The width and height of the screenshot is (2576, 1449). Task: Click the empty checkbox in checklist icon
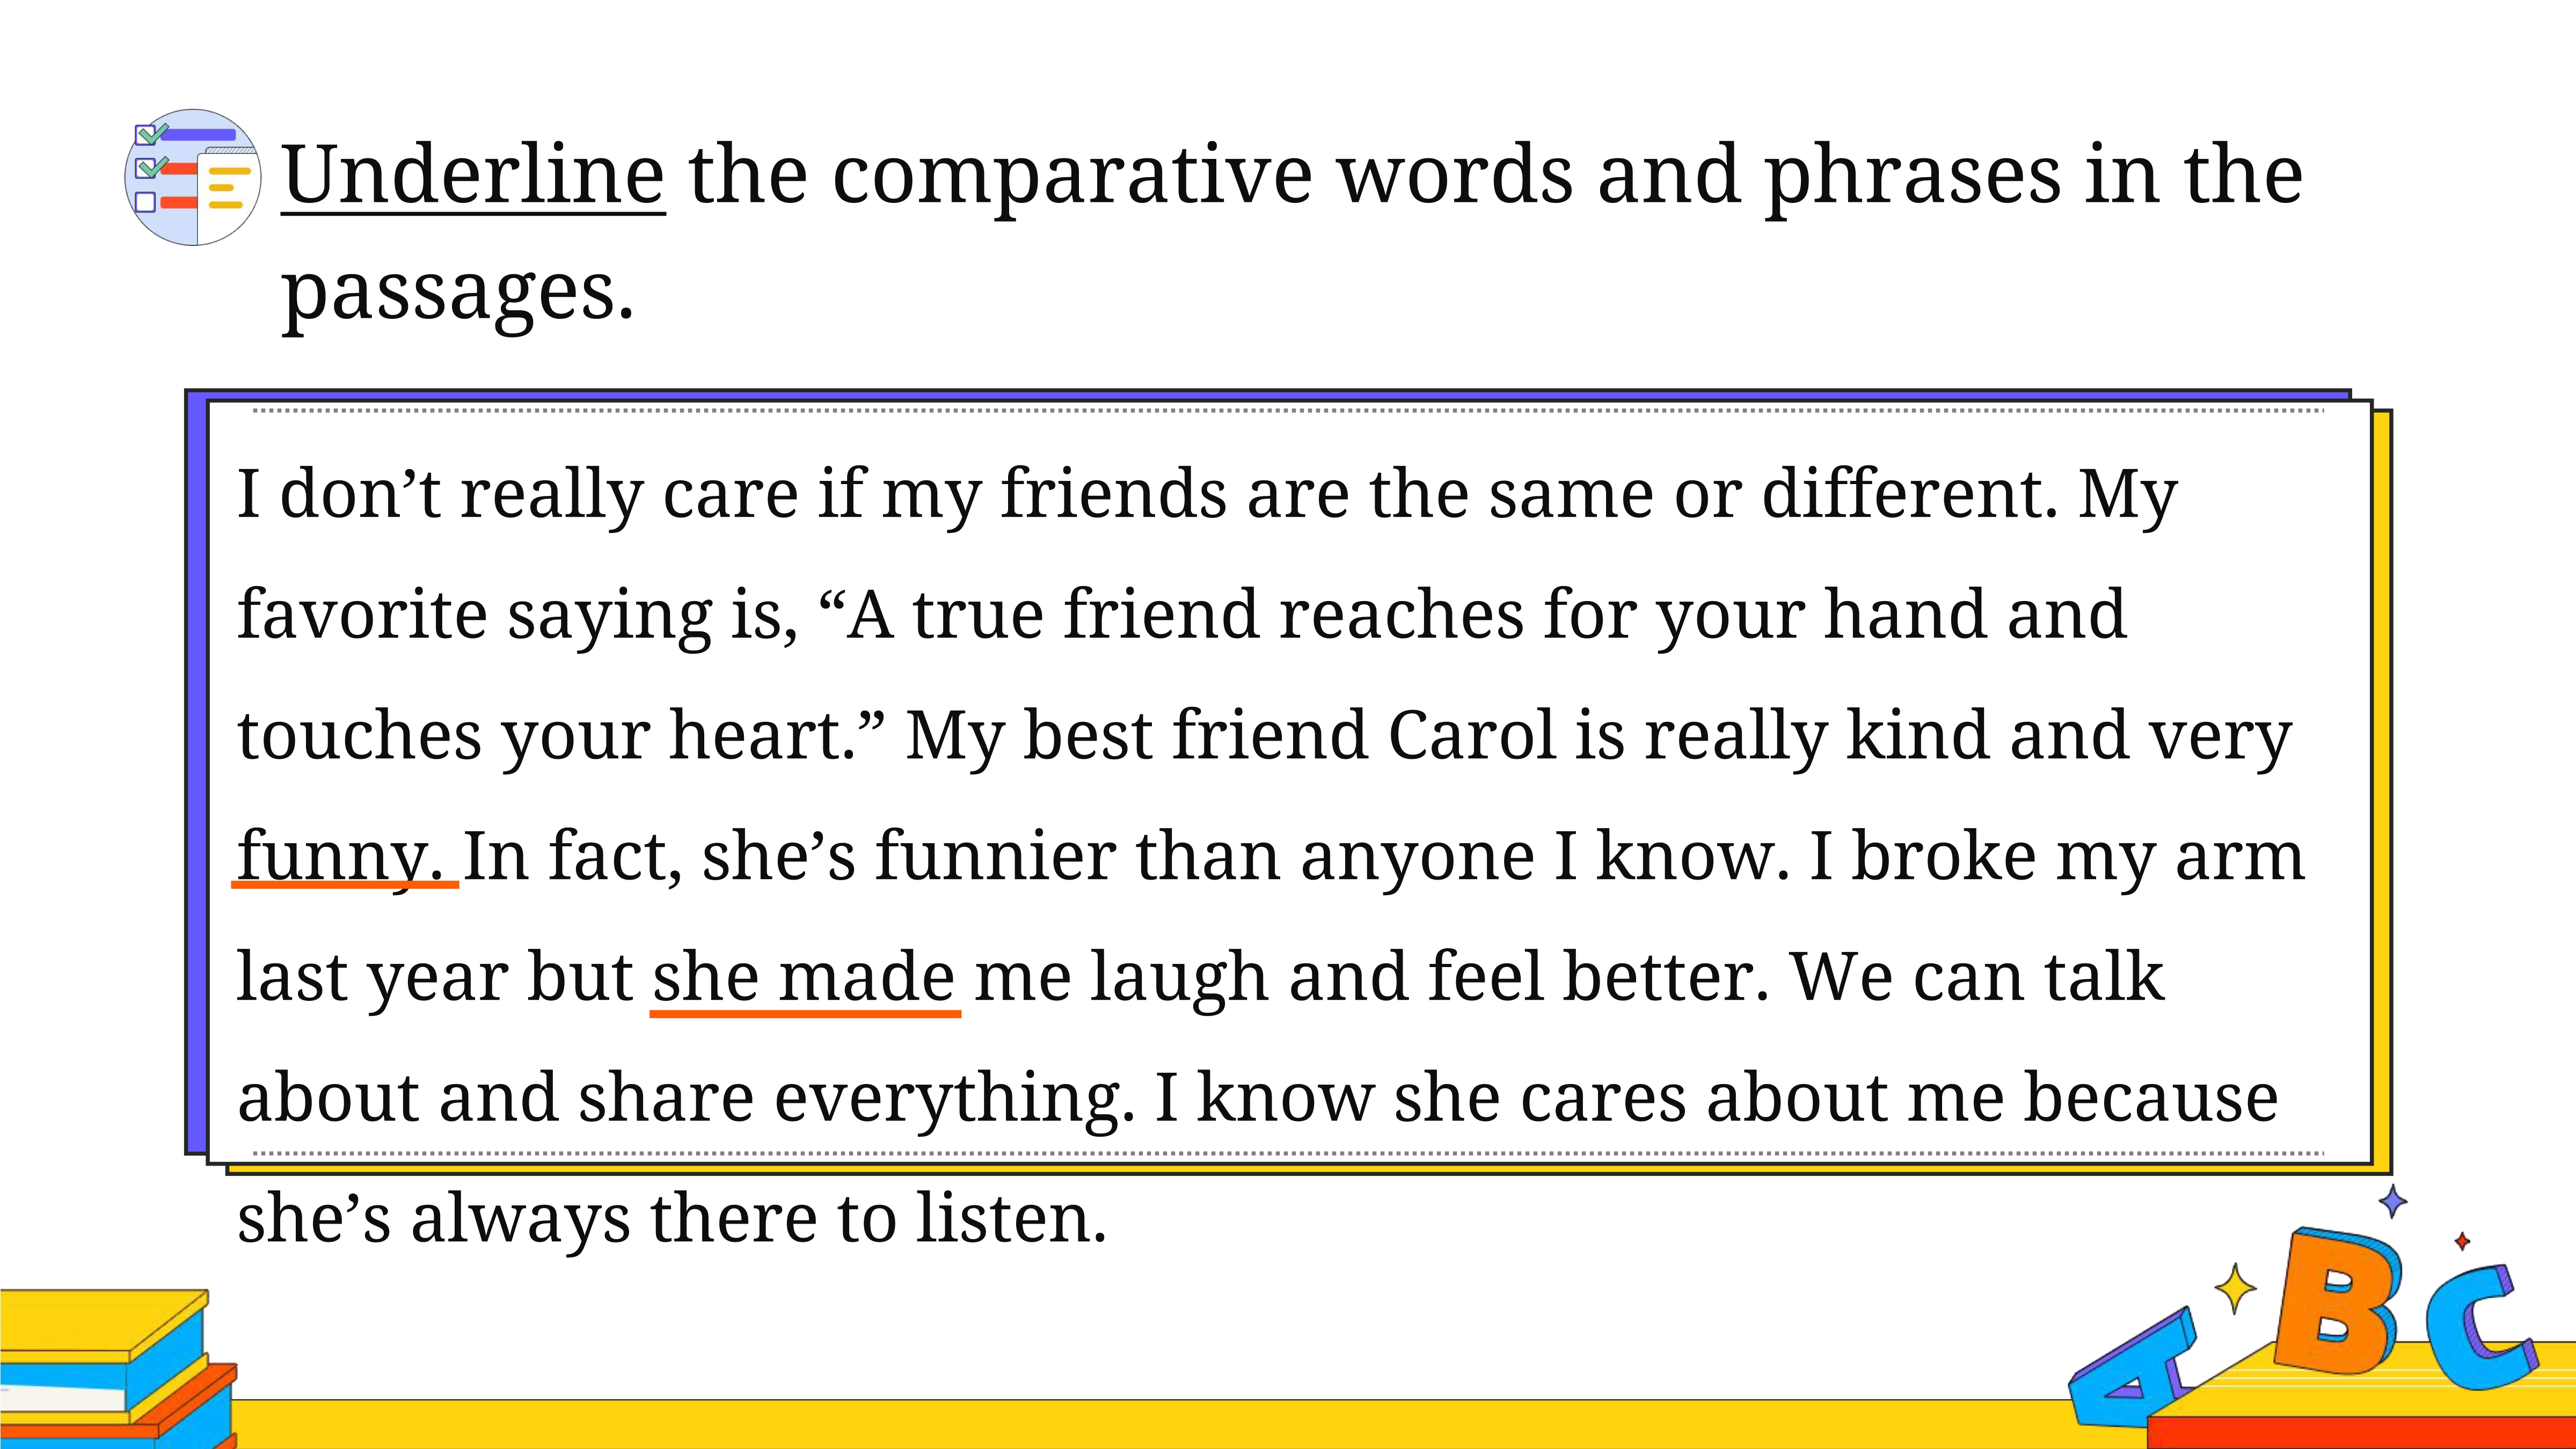point(145,202)
